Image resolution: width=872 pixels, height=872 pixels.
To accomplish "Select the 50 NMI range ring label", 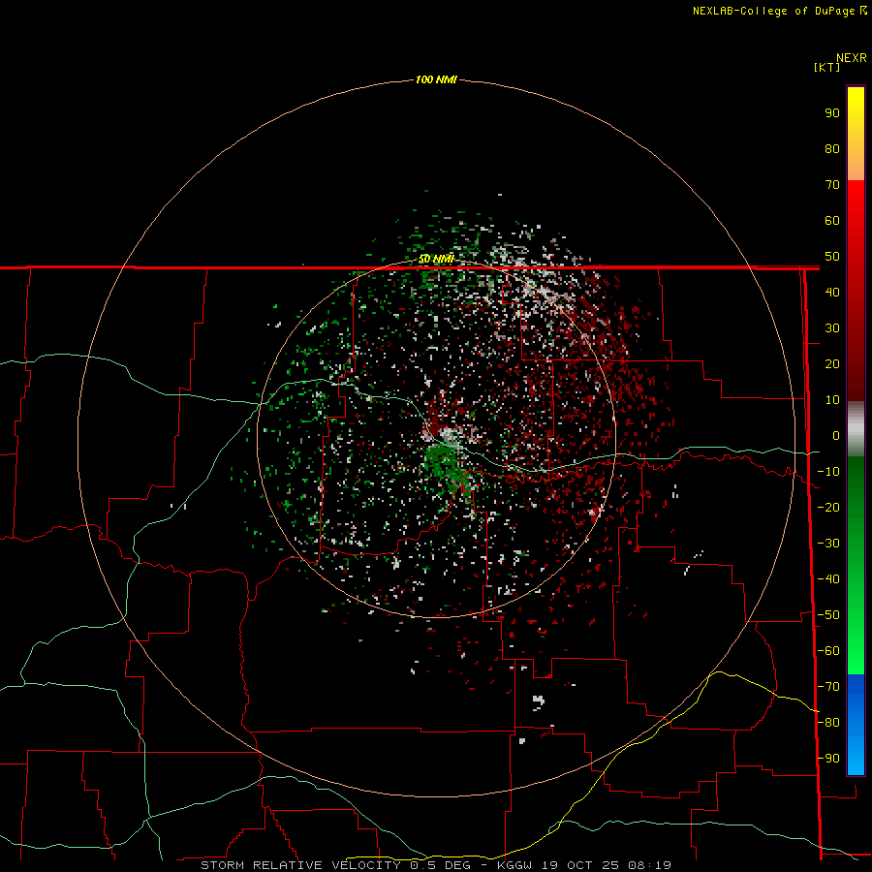I will point(436,259).
